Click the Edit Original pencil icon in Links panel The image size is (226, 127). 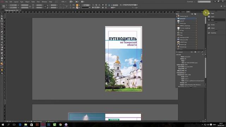coord(202,52)
